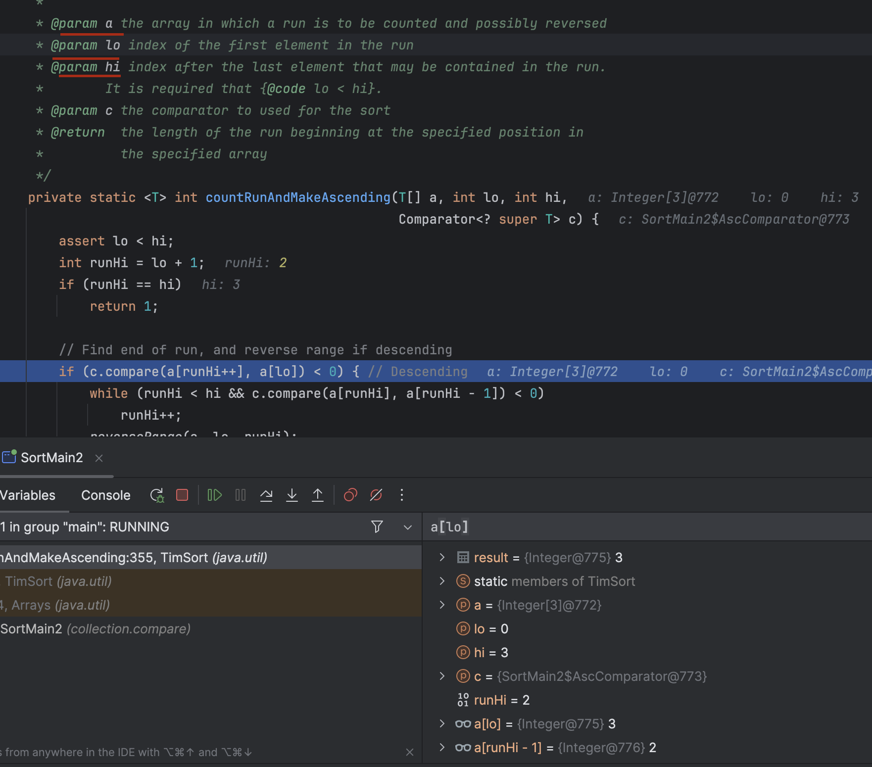Viewport: 872px width, 767px height.
Task: Resume the program execution
Action: [x=214, y=495]
